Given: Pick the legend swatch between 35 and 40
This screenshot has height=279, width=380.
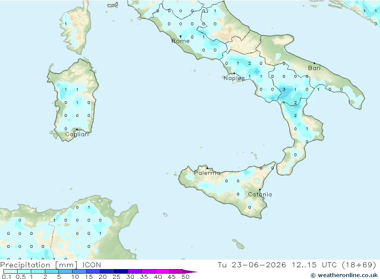Looking at the screenshot, I should [149, 271].
